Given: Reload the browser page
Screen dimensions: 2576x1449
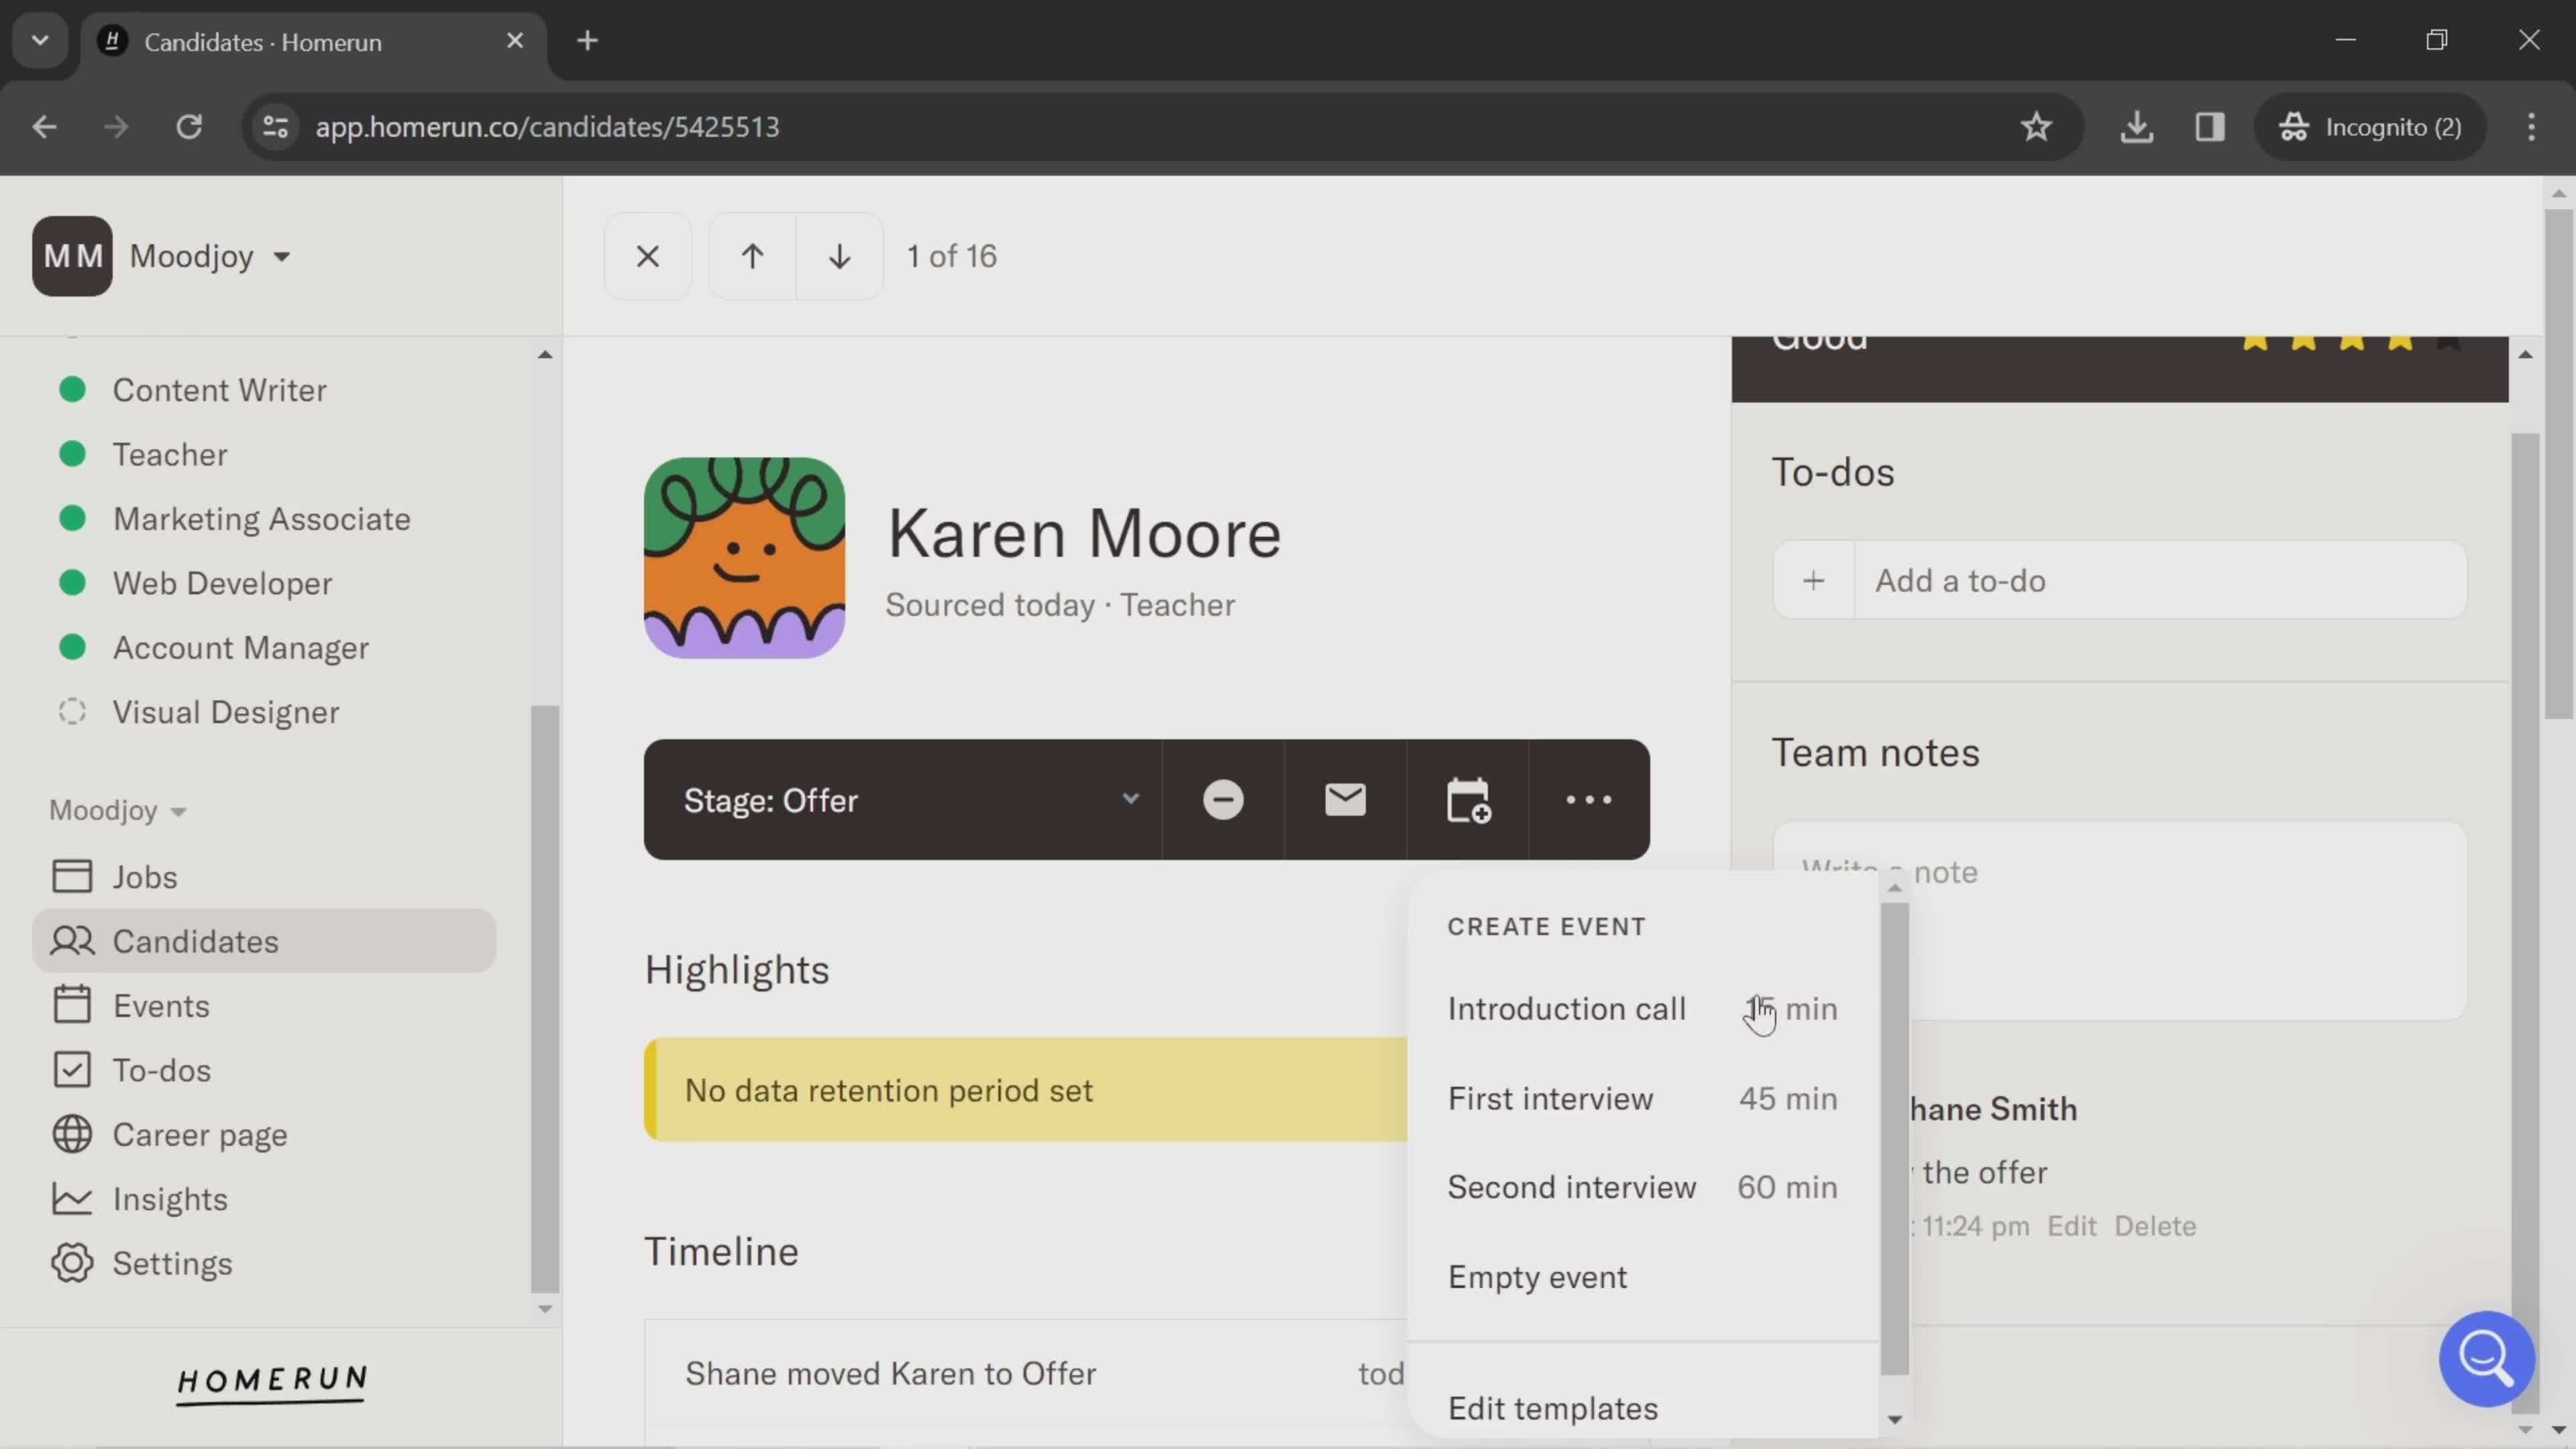Looking at the screenshot, I should coord(189,127).
